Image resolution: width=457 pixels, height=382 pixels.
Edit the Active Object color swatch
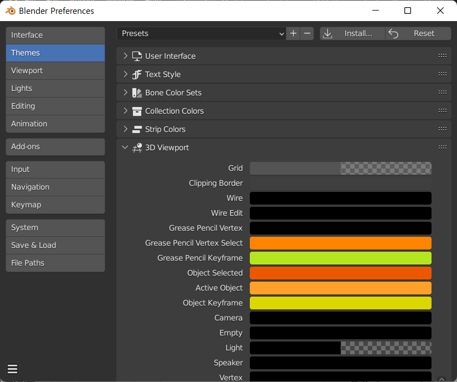click(341, 288)
